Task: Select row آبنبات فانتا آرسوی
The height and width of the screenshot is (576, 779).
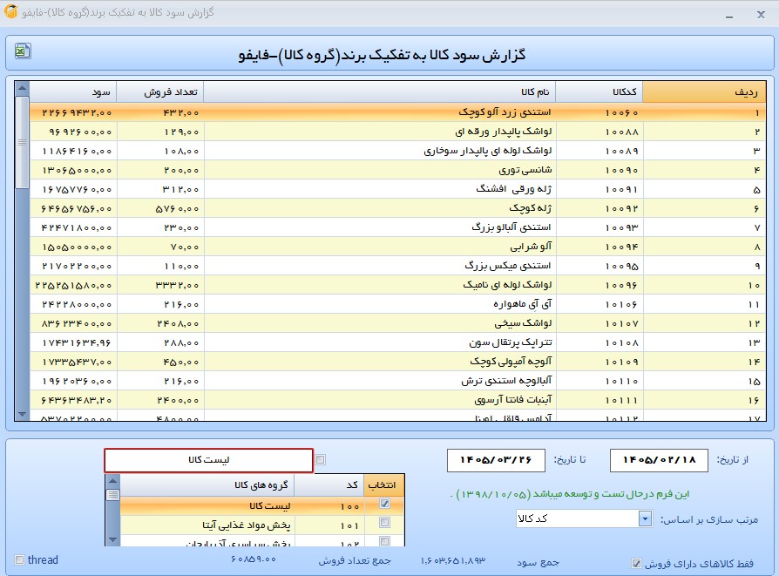Action: pos(397,400)
